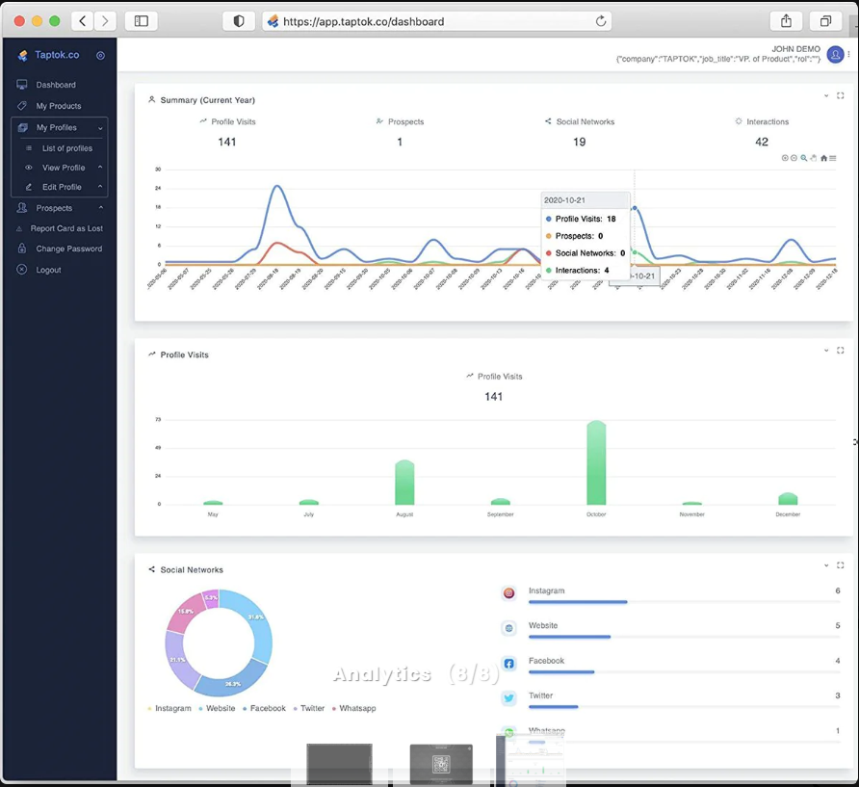Open the chart hamburger menu icon
The image size is (859, 787).
833,158
